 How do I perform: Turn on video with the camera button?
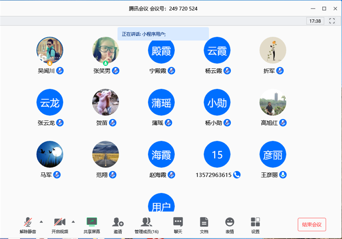point(60,225)
